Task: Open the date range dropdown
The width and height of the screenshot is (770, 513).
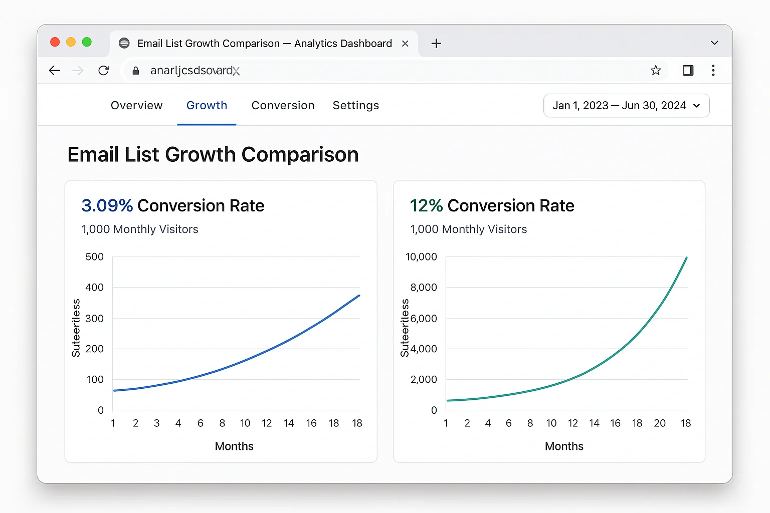Action: coord(626,105)
